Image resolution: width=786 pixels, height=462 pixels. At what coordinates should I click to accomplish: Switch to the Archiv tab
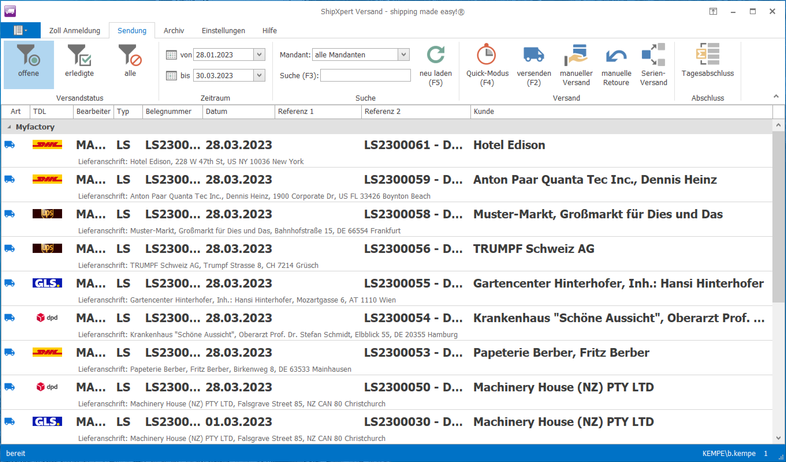pos(174,31)
